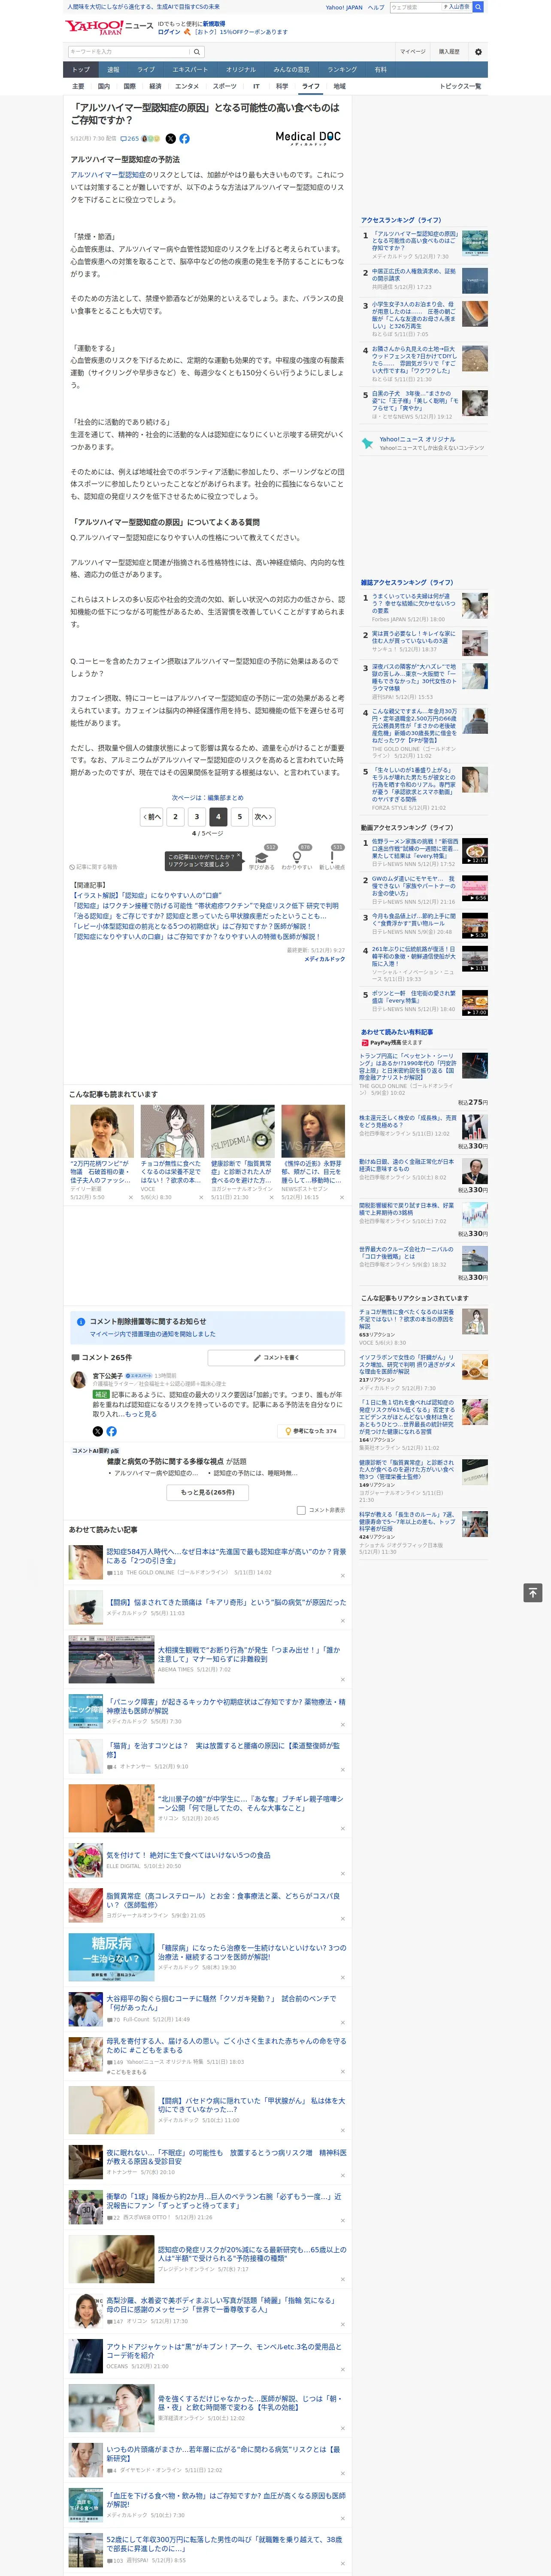This screenshot has width=551, height=2576.
Task: Click the 新規取得 ID link
Action: (214, 23)
